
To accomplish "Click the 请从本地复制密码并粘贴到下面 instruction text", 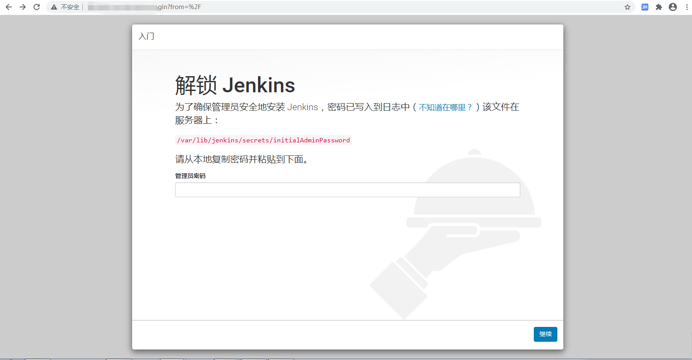I will pos(241,159).
